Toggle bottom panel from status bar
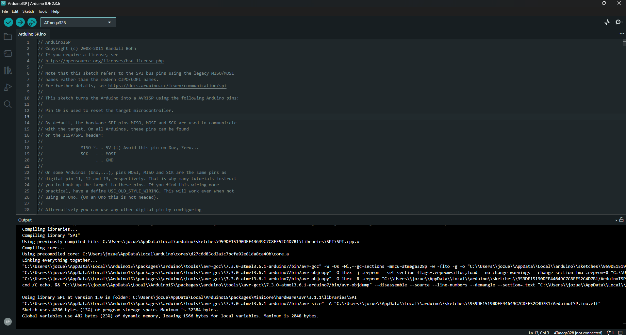626x335 pixels. (x=620, y=333)
